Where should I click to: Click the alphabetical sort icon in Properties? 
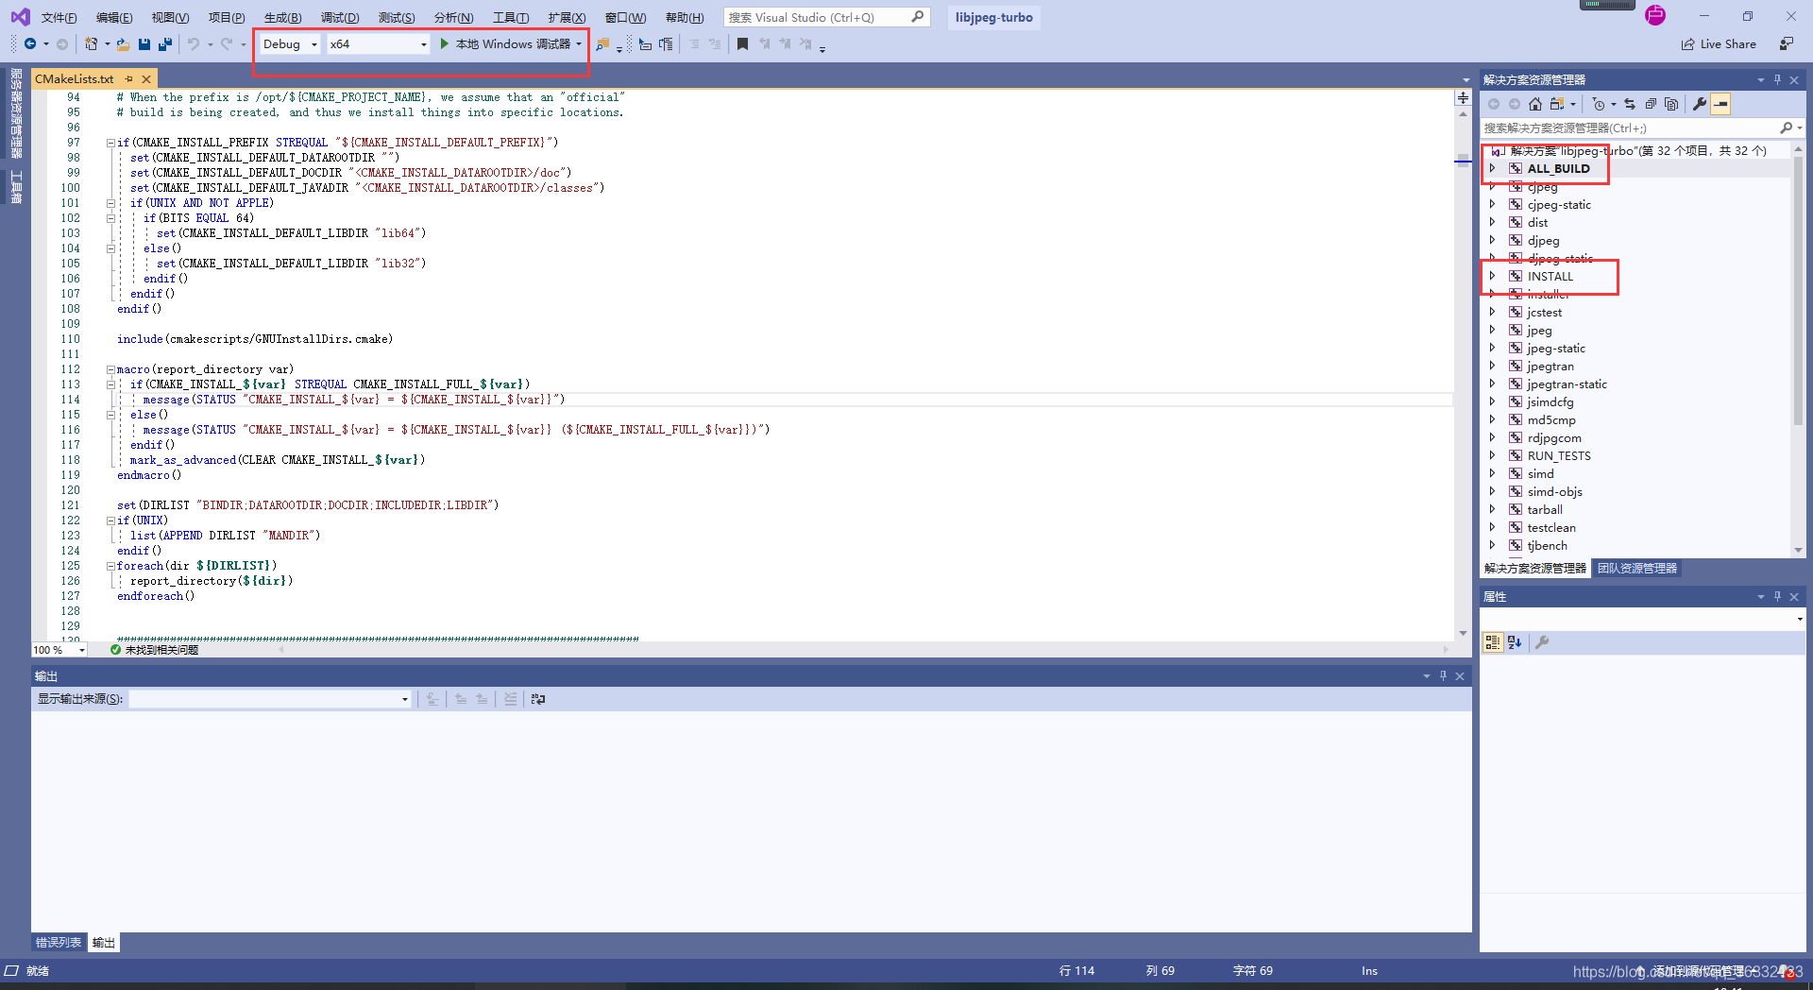1515,642
